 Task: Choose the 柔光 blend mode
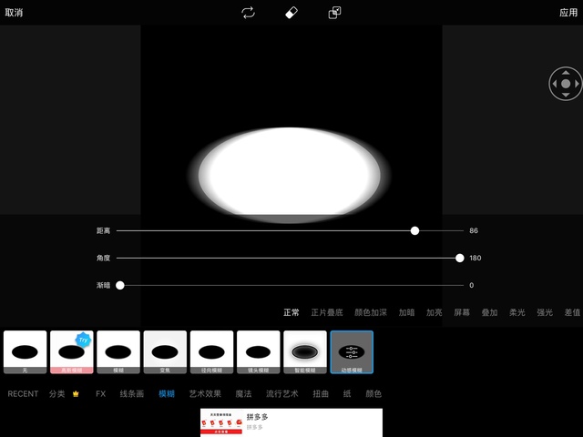517,312
